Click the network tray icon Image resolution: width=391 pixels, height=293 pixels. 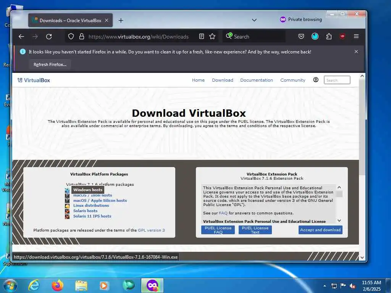334,286
